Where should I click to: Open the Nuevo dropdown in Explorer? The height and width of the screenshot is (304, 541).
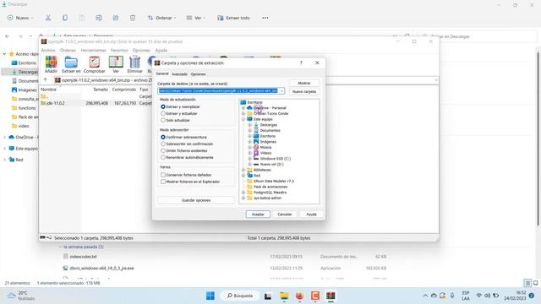tap(20, 18)
